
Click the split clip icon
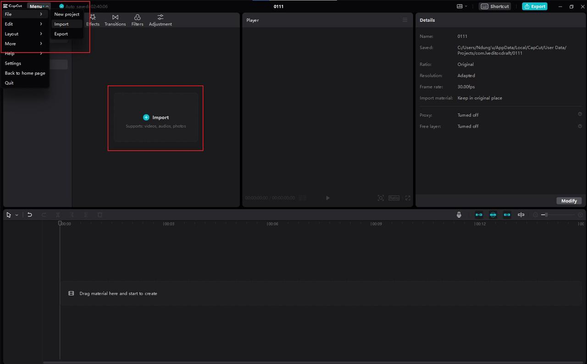pos(58,215)
